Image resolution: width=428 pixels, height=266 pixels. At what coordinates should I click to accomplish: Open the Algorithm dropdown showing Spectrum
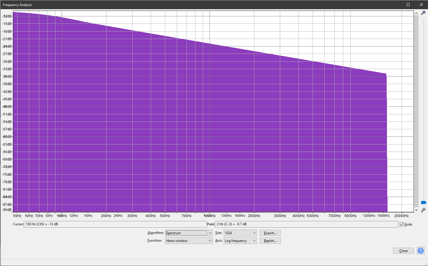click(x=189, y=233)
